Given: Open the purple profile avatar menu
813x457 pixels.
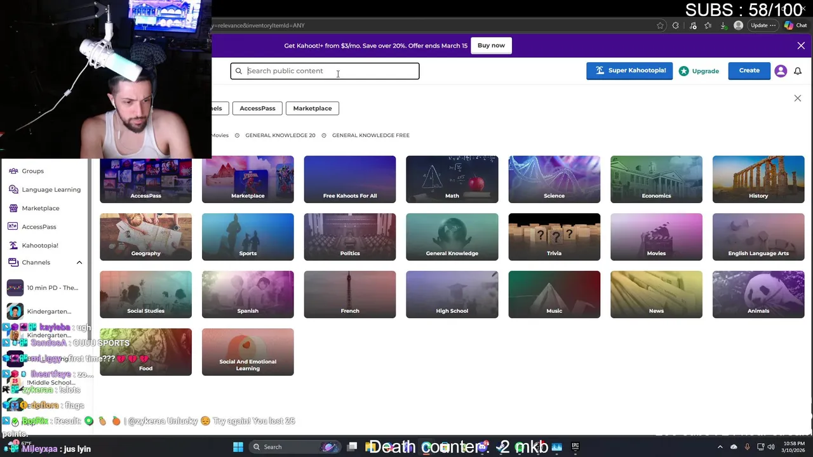Looking at the screenshot, I should 781,71.
